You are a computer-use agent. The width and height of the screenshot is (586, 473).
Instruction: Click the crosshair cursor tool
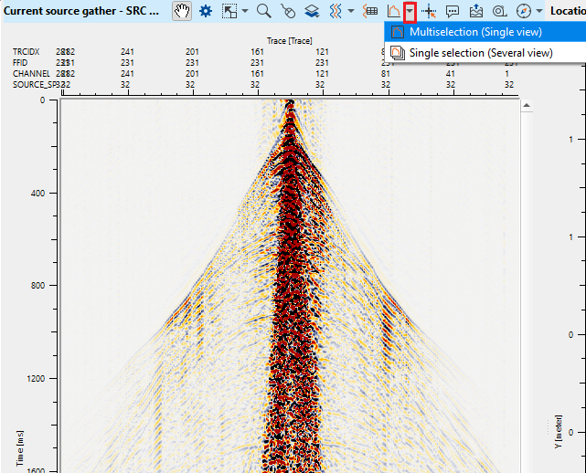[x=429, y=11]
